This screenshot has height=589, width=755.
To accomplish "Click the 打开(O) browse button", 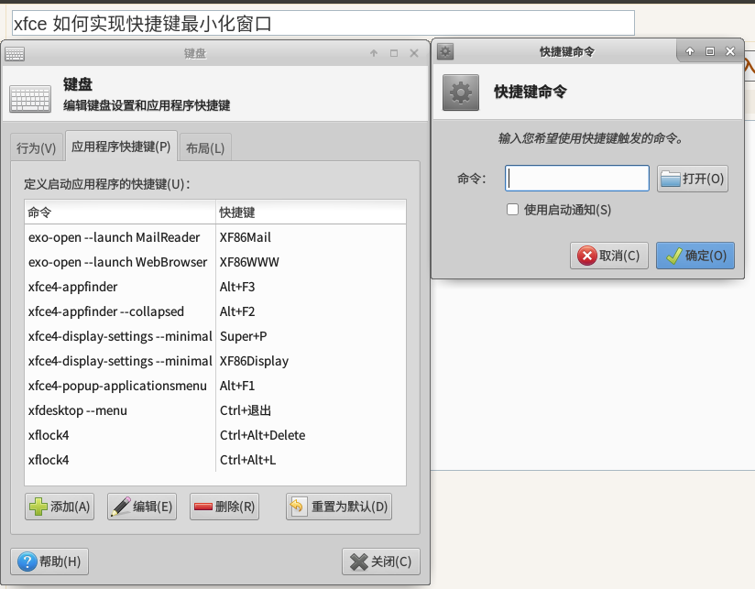I will (x=693, y=179).
